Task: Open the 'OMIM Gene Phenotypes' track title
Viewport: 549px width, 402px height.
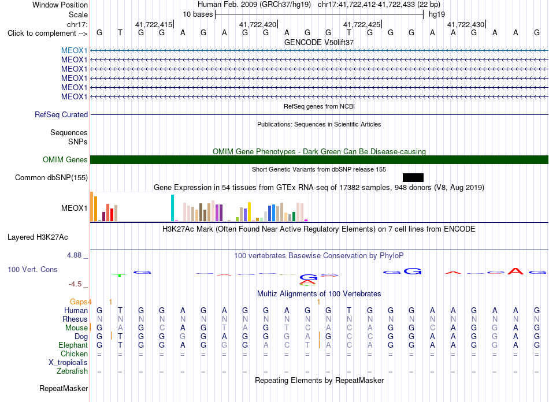Action: pyautogui.click(x=319, y=151)
